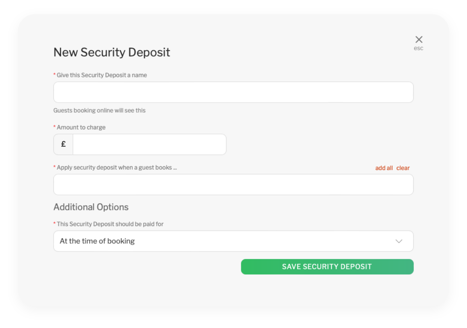Image resolution: width=467 pixels, height=328 pixels.
Task: Expand payment timing using chevron arrow
Action: (399, 241)
